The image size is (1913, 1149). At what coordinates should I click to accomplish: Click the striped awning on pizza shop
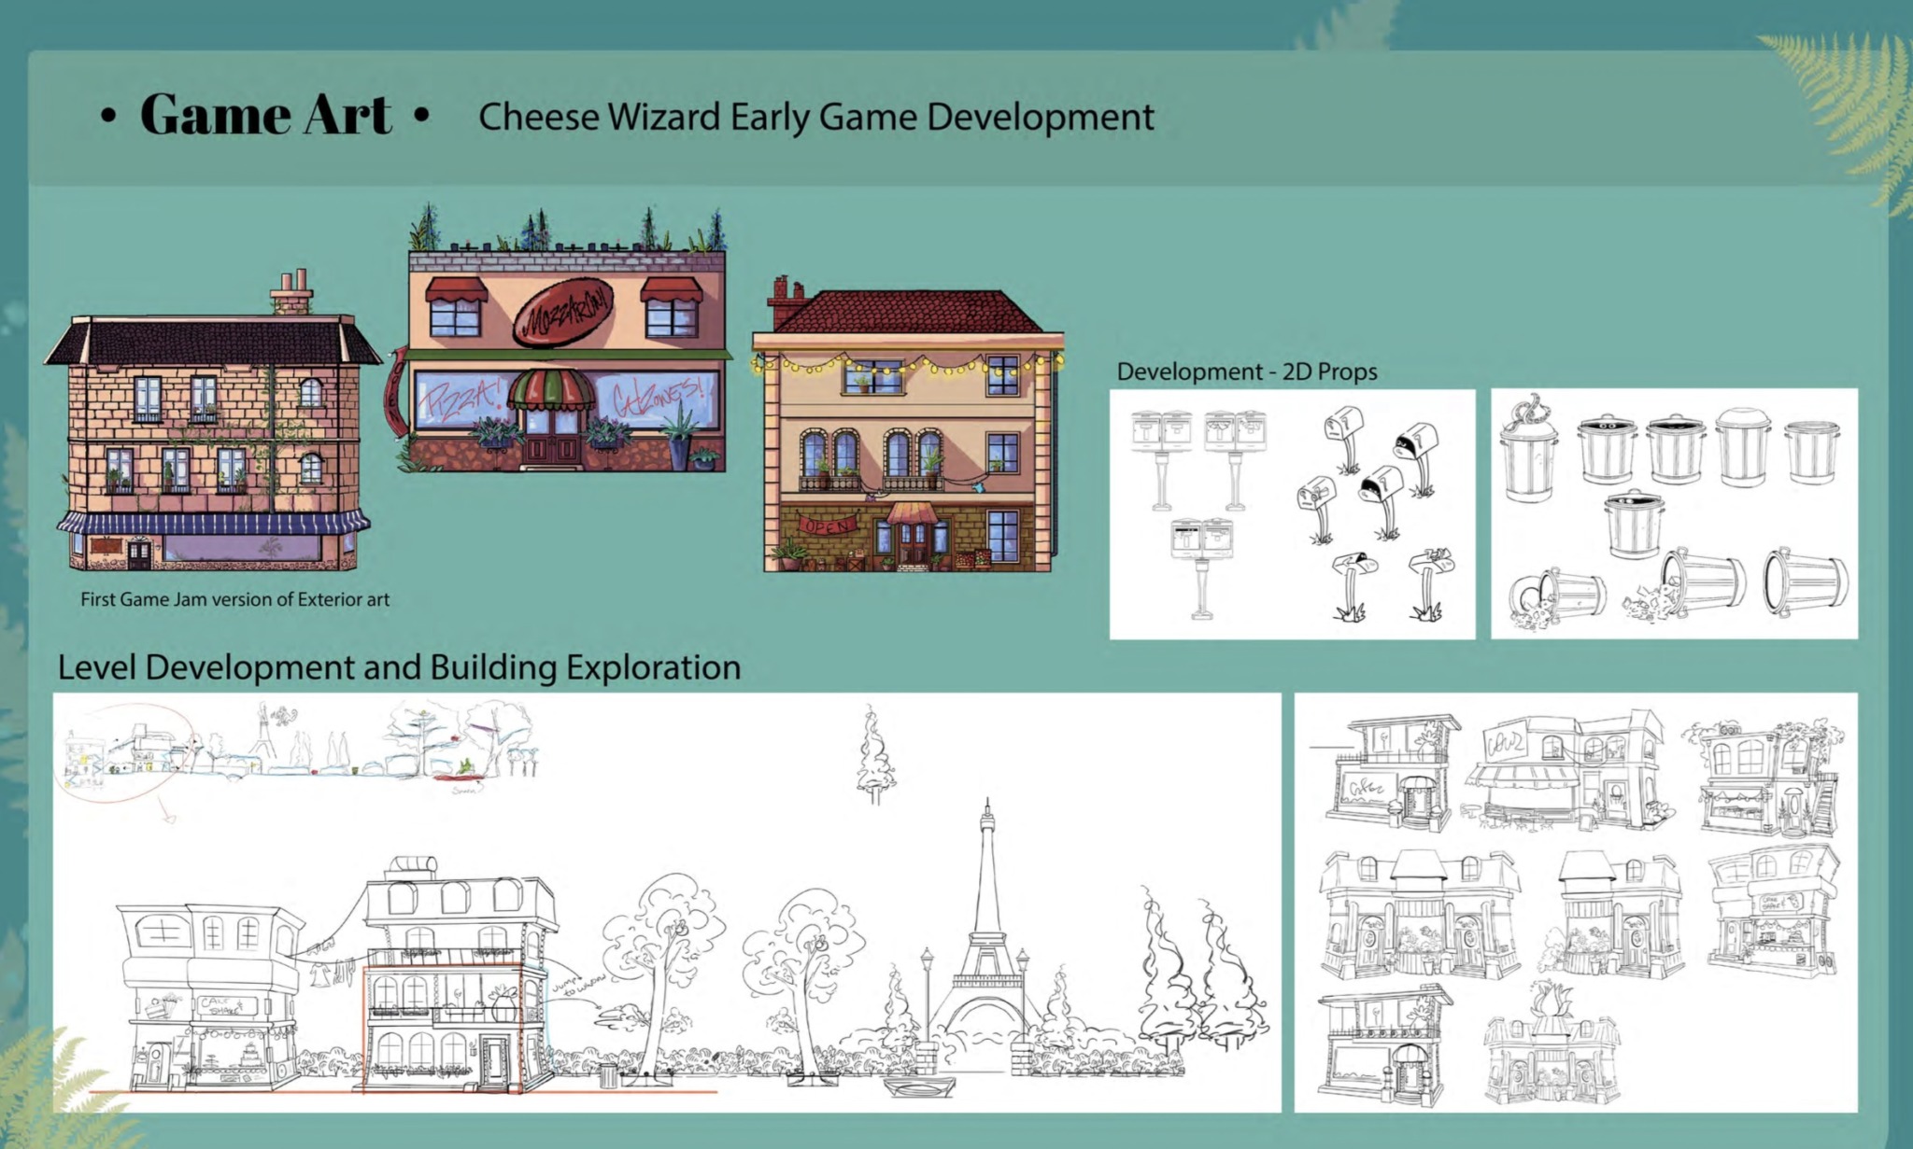click(551, 390)
